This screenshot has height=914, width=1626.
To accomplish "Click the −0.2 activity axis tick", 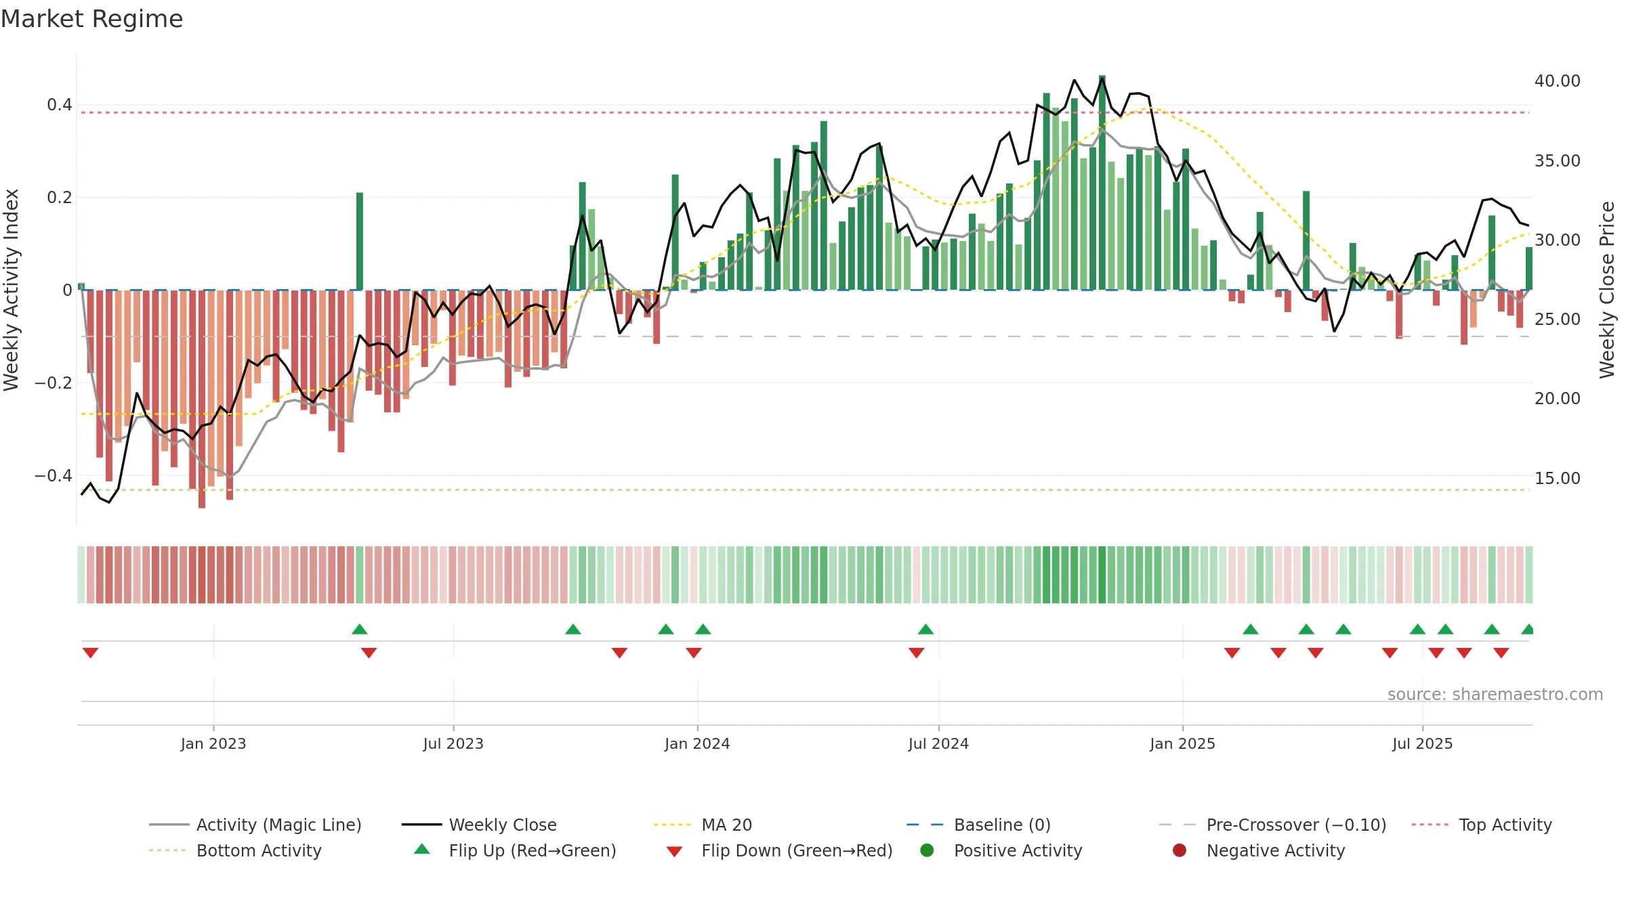I will point(53,383).
